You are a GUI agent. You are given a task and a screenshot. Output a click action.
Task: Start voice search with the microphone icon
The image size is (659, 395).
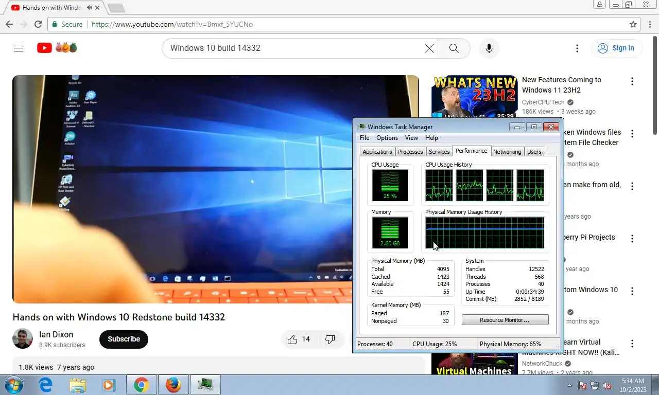489,48
